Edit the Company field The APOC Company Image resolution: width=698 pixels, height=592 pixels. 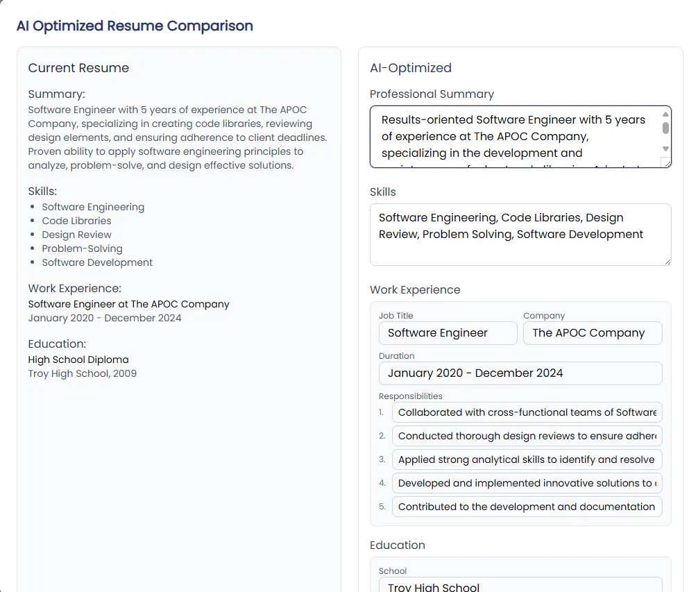593,333
